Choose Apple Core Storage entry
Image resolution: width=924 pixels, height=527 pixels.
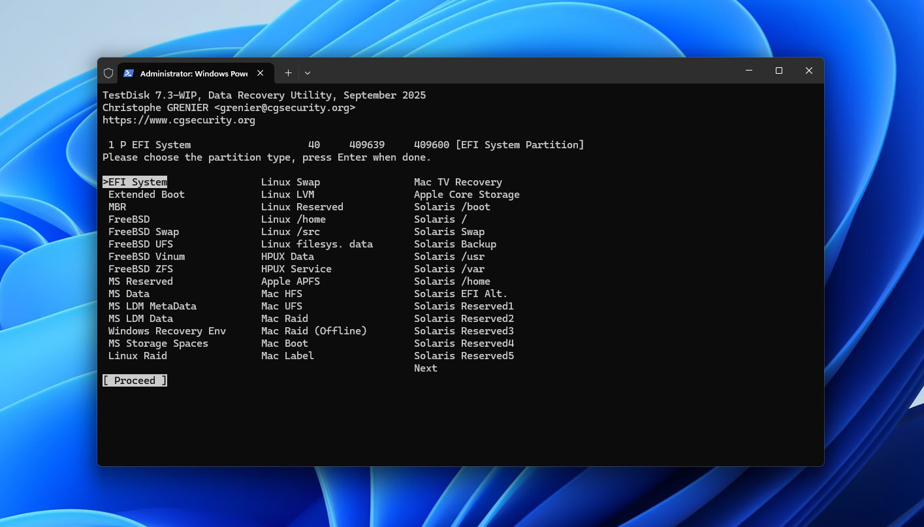[x=467, y=195]
